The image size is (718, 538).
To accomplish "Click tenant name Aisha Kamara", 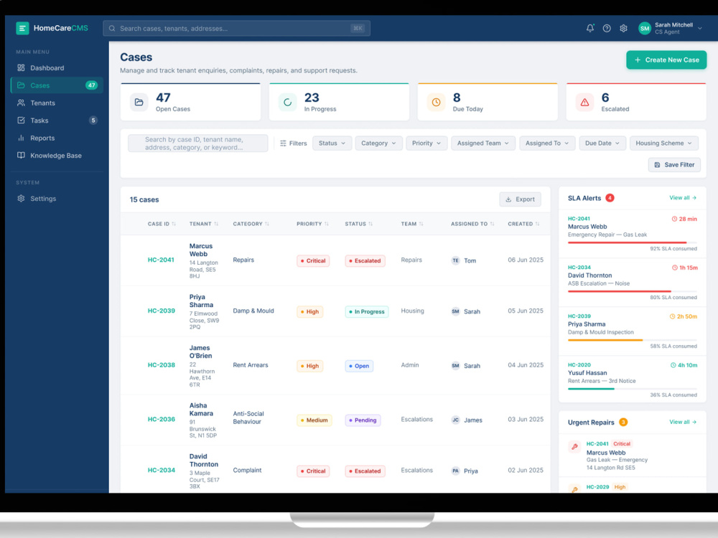I will pos(201,410).
